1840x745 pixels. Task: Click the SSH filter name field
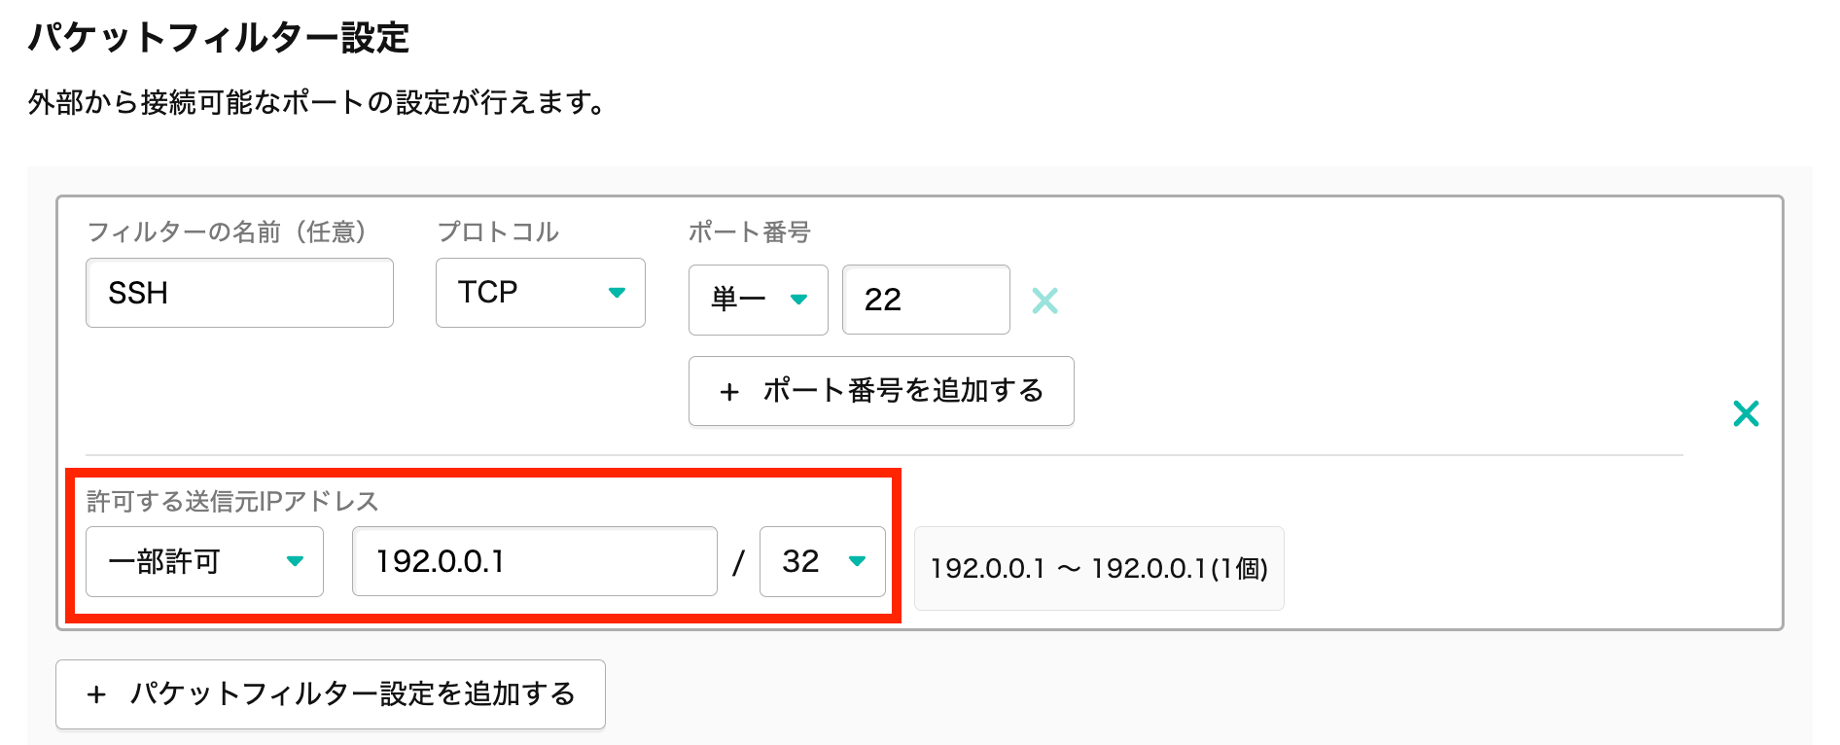pos(239,293)
